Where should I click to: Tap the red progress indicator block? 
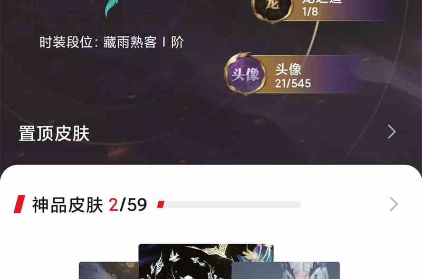click(161, 205)
